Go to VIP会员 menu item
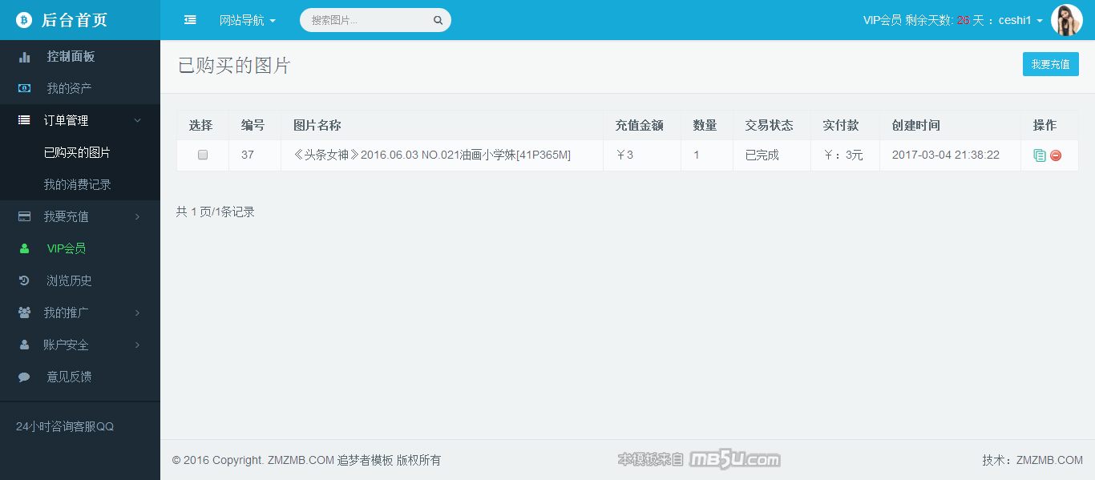 [x=66, y=248]
